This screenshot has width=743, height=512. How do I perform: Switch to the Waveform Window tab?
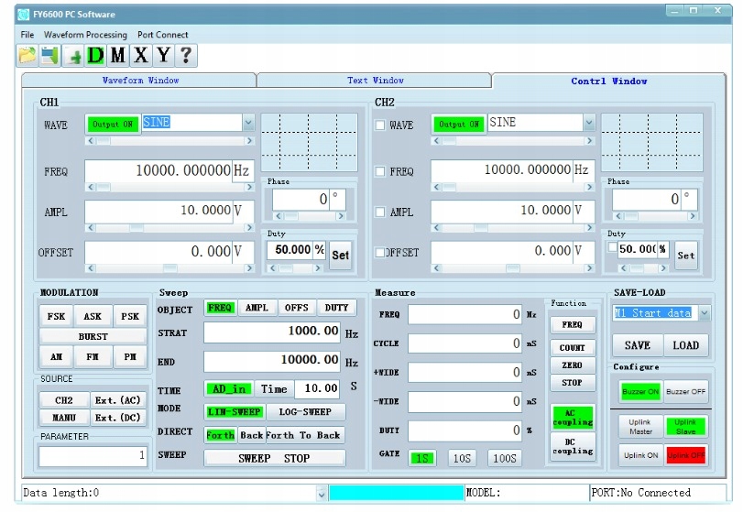tap(139, 81)
